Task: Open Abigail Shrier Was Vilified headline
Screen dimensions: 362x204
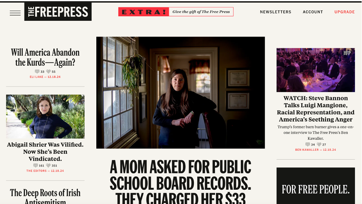Action: click(x=45, y=152)
